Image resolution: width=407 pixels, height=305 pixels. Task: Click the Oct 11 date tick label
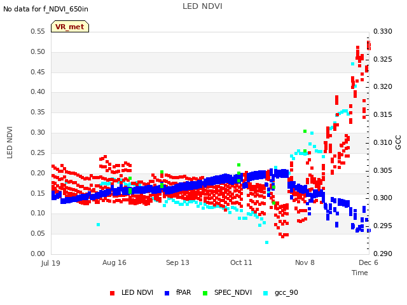[241, 262]
